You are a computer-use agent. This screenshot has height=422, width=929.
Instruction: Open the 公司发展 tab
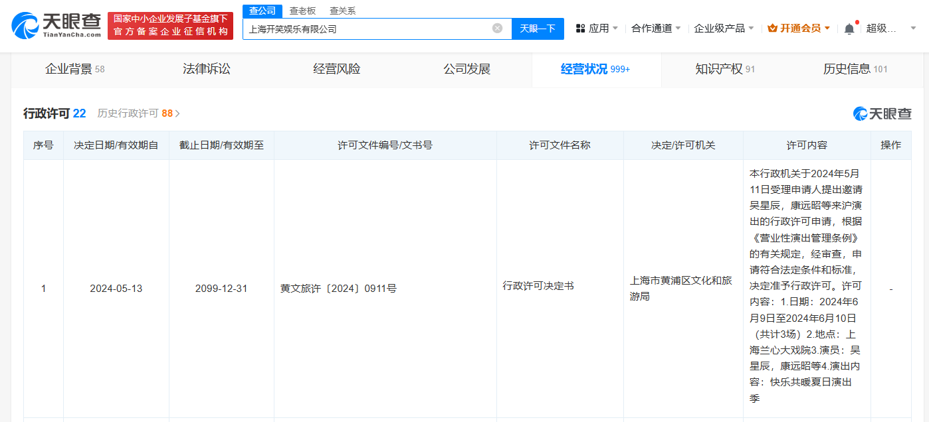click(x=467, y=69)
